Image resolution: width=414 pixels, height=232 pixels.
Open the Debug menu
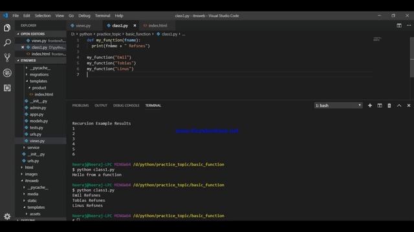[x=84, y=15]
